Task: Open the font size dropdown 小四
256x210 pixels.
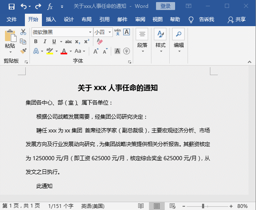Action: [110, 32]
